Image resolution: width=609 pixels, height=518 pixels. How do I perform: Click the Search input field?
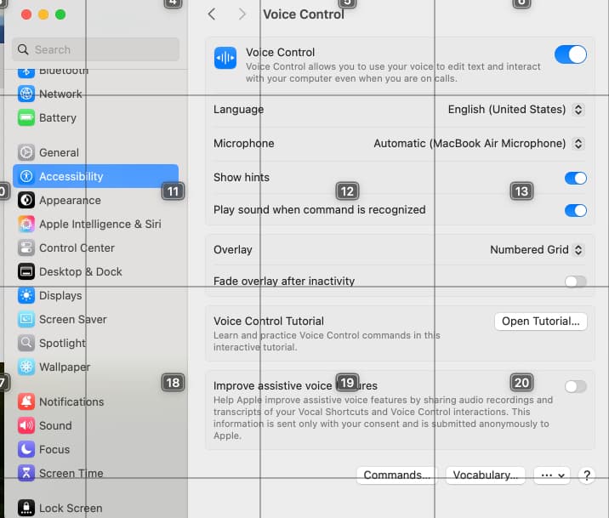coord(95,49)
